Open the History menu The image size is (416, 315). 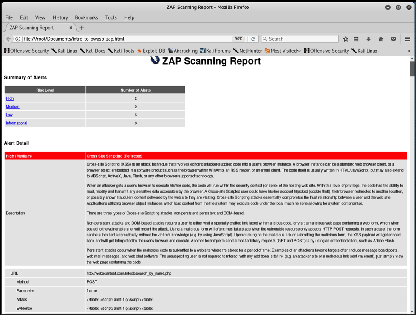[x=60, y=17]
